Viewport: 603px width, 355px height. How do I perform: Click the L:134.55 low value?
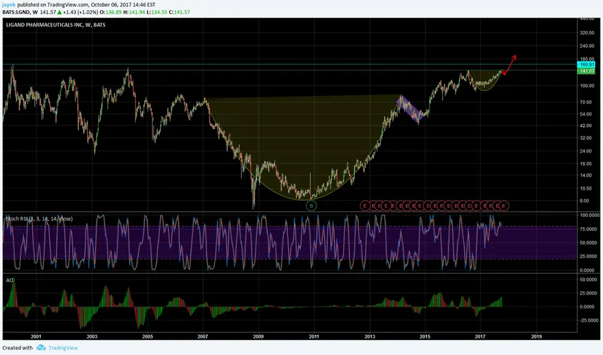[x=157, y=12]
